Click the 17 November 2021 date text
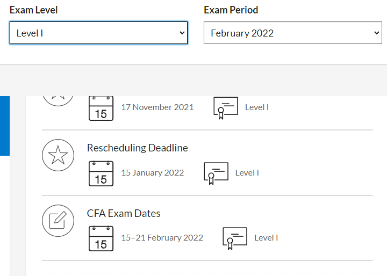 (157, 107)
